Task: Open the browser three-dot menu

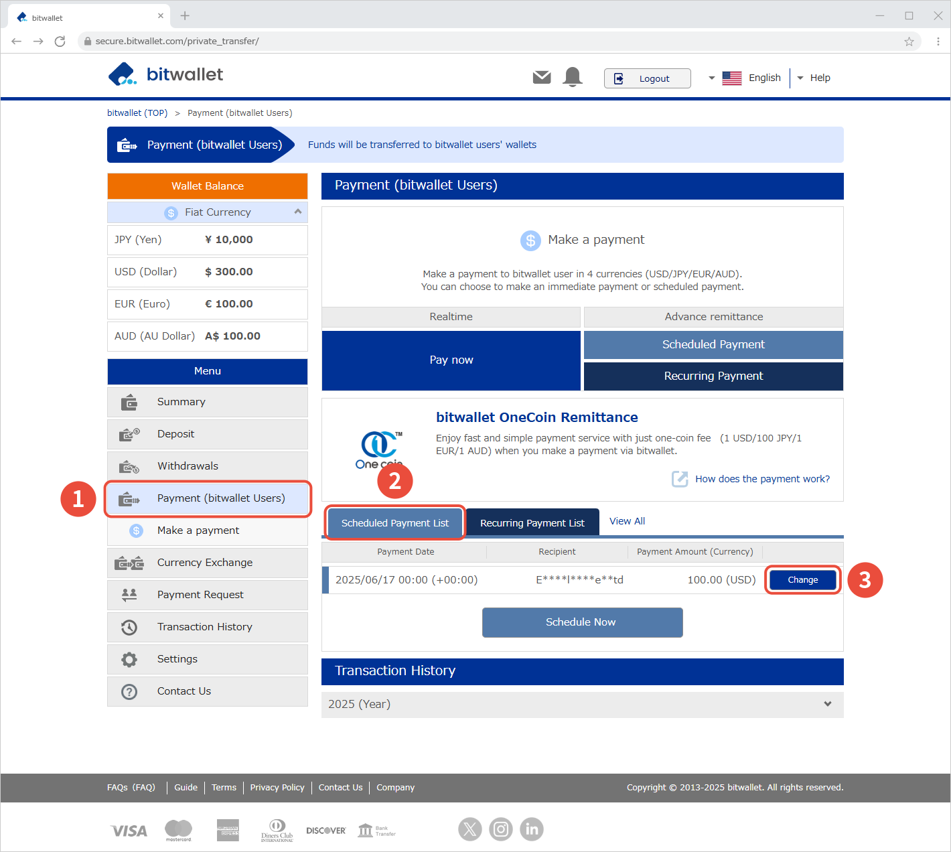Action: [938, 42]
